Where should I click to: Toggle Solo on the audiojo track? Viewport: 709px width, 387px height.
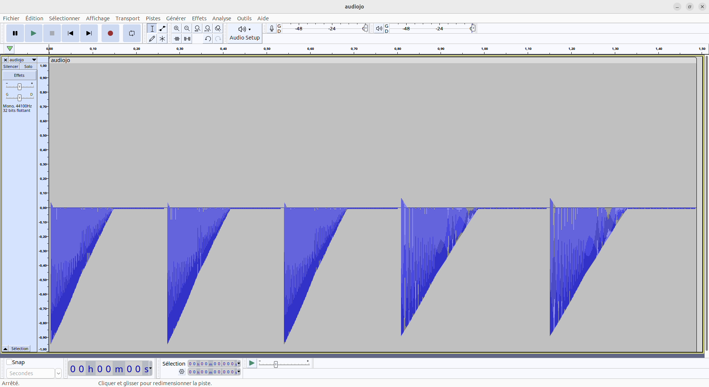[x=28, y=66]
